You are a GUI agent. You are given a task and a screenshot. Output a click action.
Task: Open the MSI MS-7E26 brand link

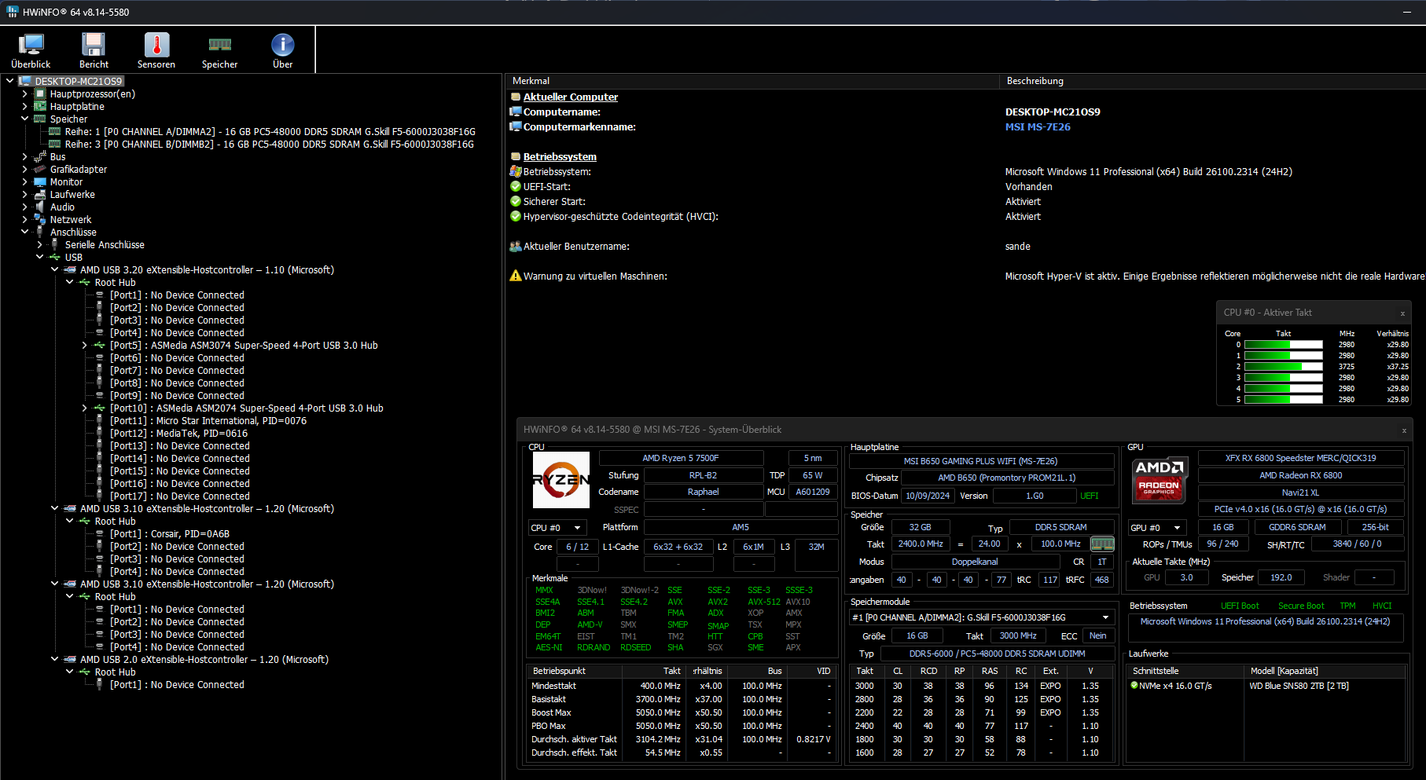point(1038,127)
